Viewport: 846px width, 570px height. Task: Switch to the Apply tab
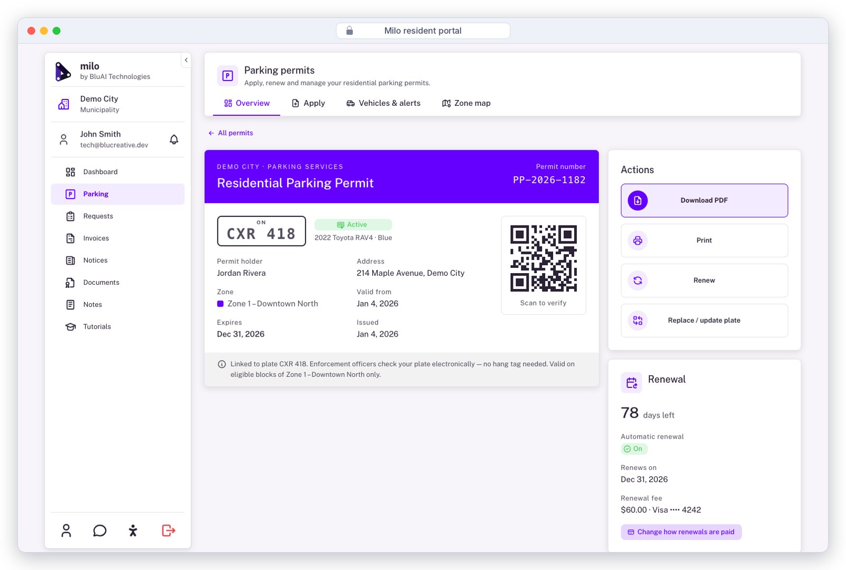(308, 103)
